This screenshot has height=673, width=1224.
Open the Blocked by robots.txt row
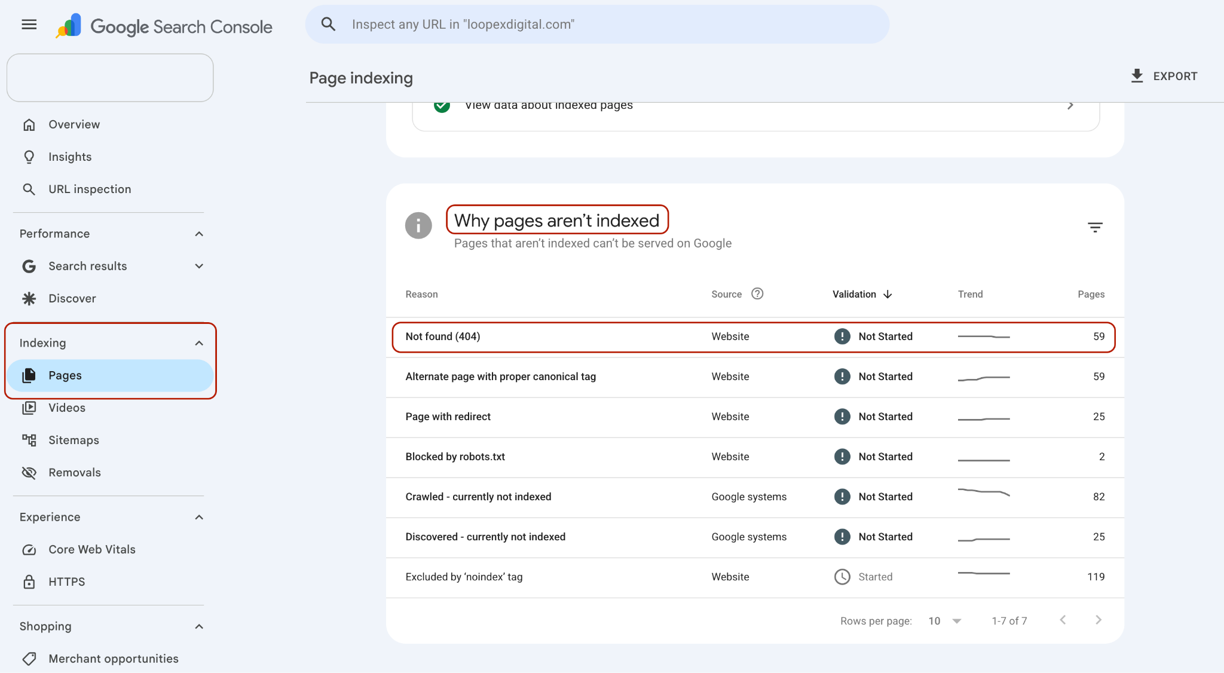pyautogui.click(x=755, y=457)
